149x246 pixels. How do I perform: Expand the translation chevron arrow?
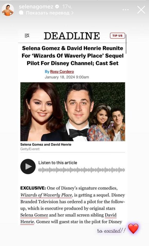point(72,13)
